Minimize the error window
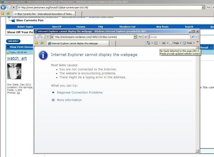Viewport: 214px width, 157px height. pos(190,31)
